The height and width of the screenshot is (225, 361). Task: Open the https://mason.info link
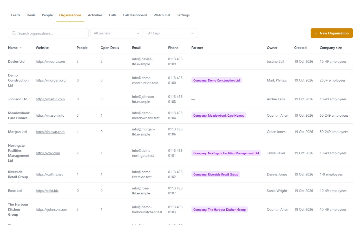click(x=50, y=115)
